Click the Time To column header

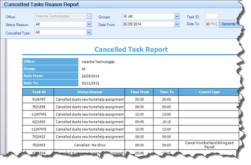click(166, 92)
